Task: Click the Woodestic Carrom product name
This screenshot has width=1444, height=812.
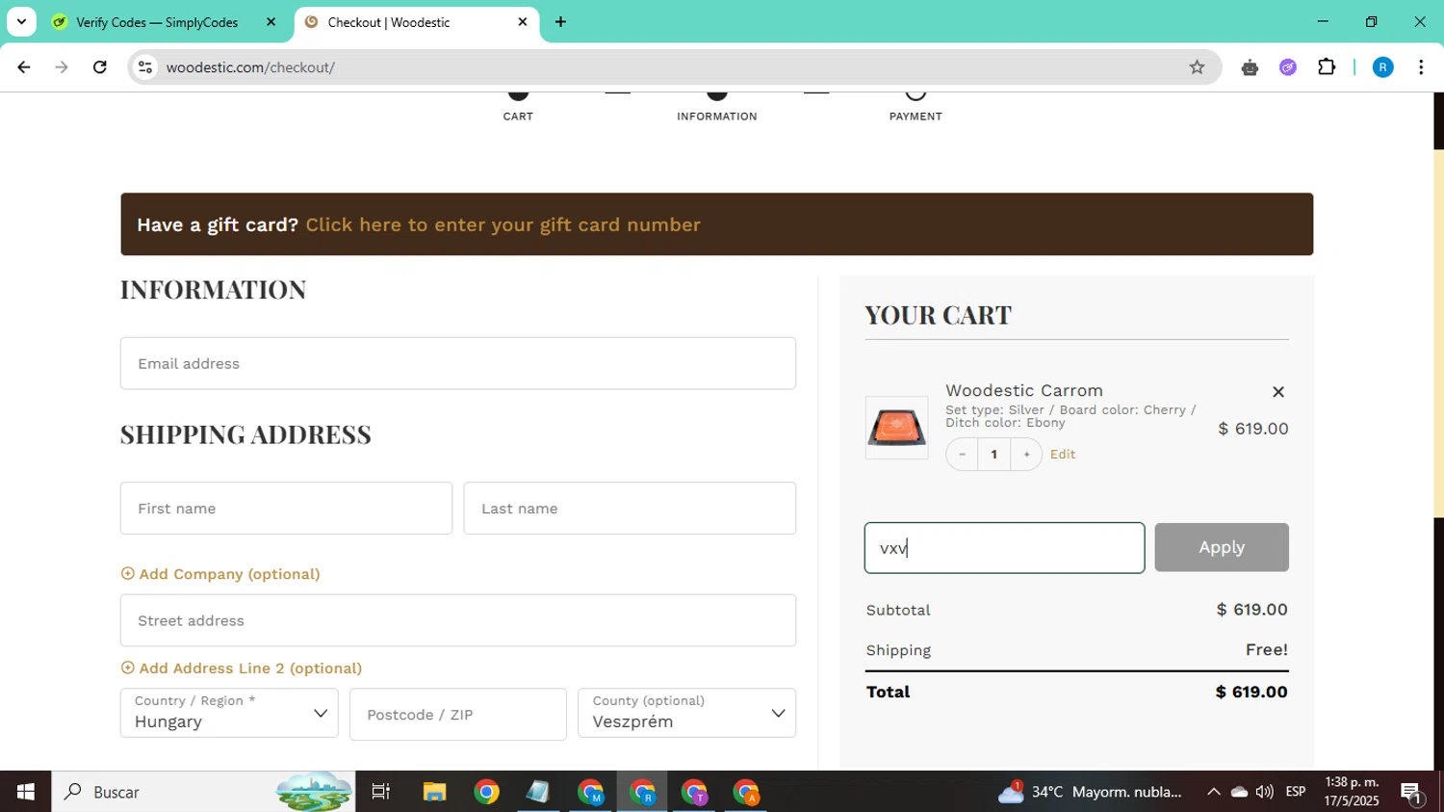Action: pos(1024,390)
